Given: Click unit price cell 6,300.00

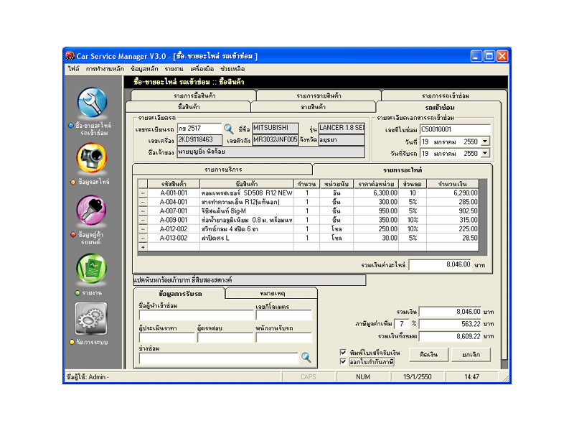Looking at the screenshot, I should [x=376, y=193].
